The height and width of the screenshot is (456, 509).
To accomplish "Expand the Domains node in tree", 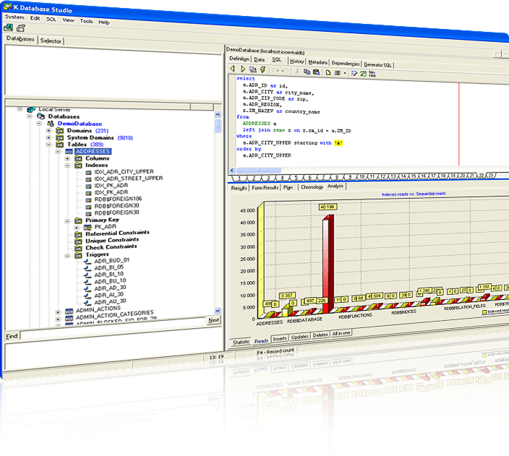I will [49, 131].
